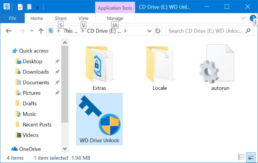Image resolution: width=258 pixels, height=163 pixels.
Task: Open the Locale folder
Action: tap(160, 68)
